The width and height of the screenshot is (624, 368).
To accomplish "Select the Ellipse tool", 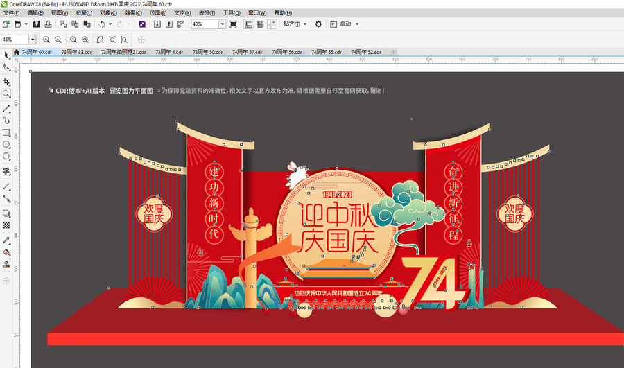I will [6, 144].
